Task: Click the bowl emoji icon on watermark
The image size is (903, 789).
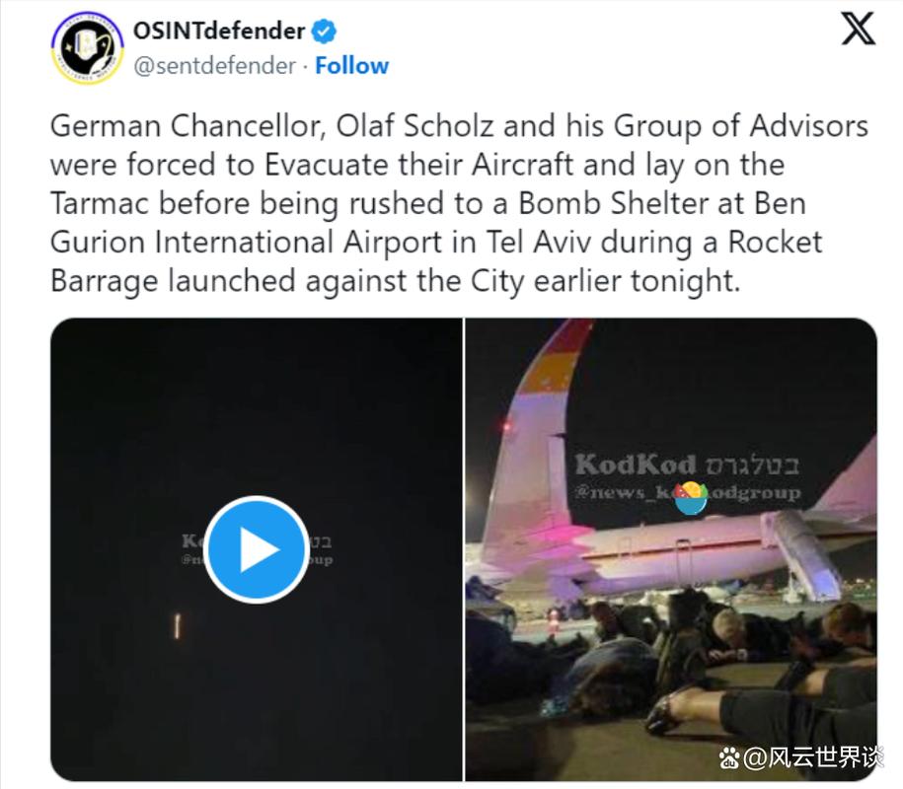Action: (x=691, y=498)
